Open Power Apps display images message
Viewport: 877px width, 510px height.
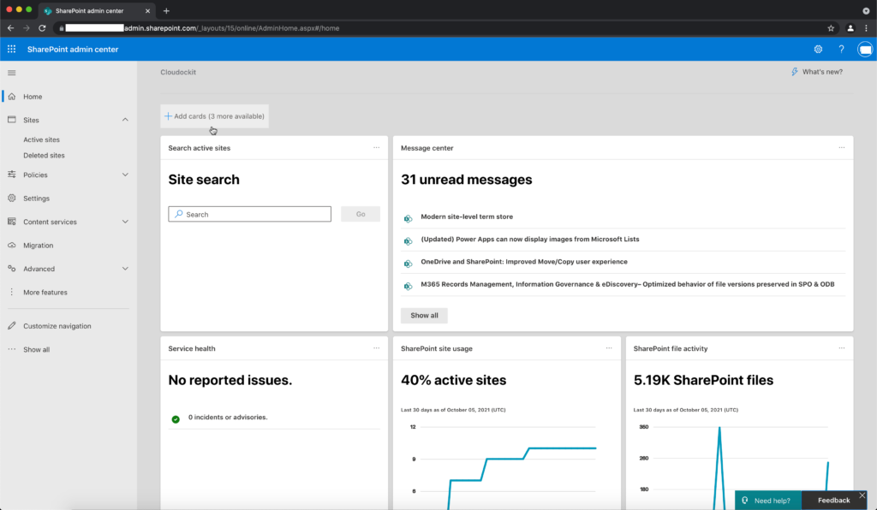[529, 239]
